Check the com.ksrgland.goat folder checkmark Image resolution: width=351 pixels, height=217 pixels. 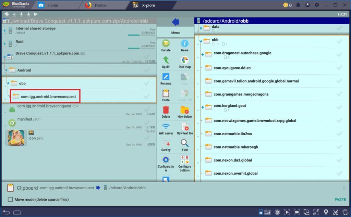pyautogui.click(x=339, y=106)
